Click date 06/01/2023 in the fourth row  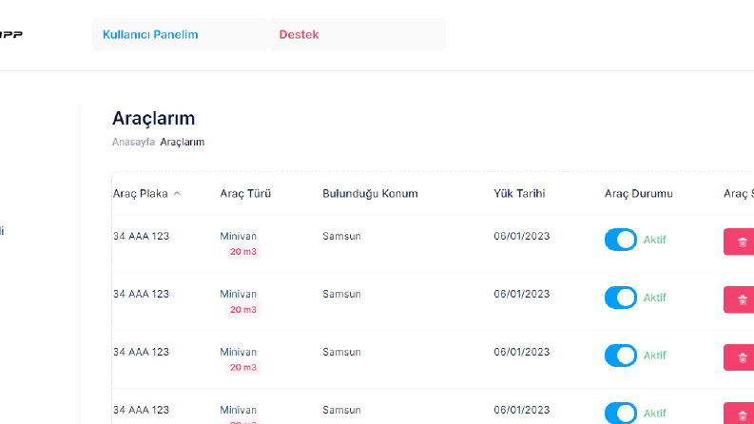pos(521,410)
